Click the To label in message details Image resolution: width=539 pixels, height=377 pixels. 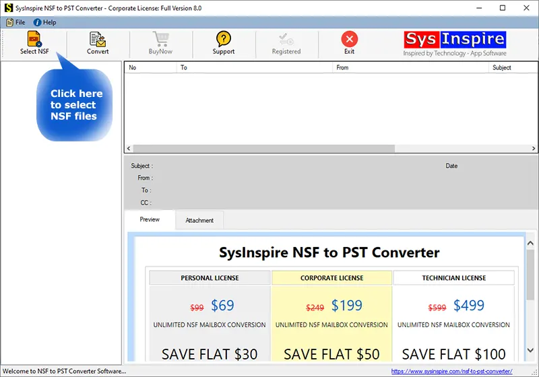pyautogui.click(x=146, y=191)
